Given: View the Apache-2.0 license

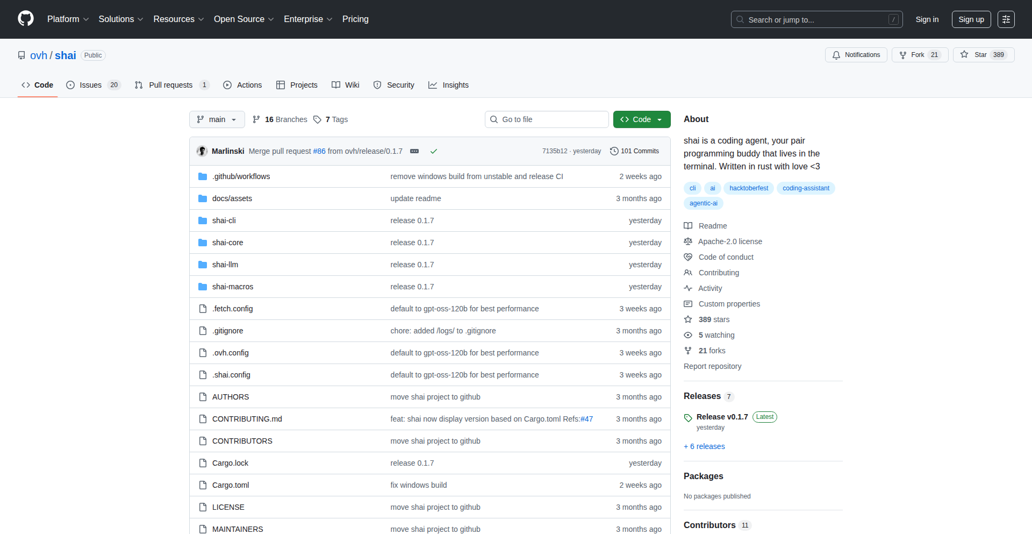Looking at the screenshot, I should (x=723, y=241).
